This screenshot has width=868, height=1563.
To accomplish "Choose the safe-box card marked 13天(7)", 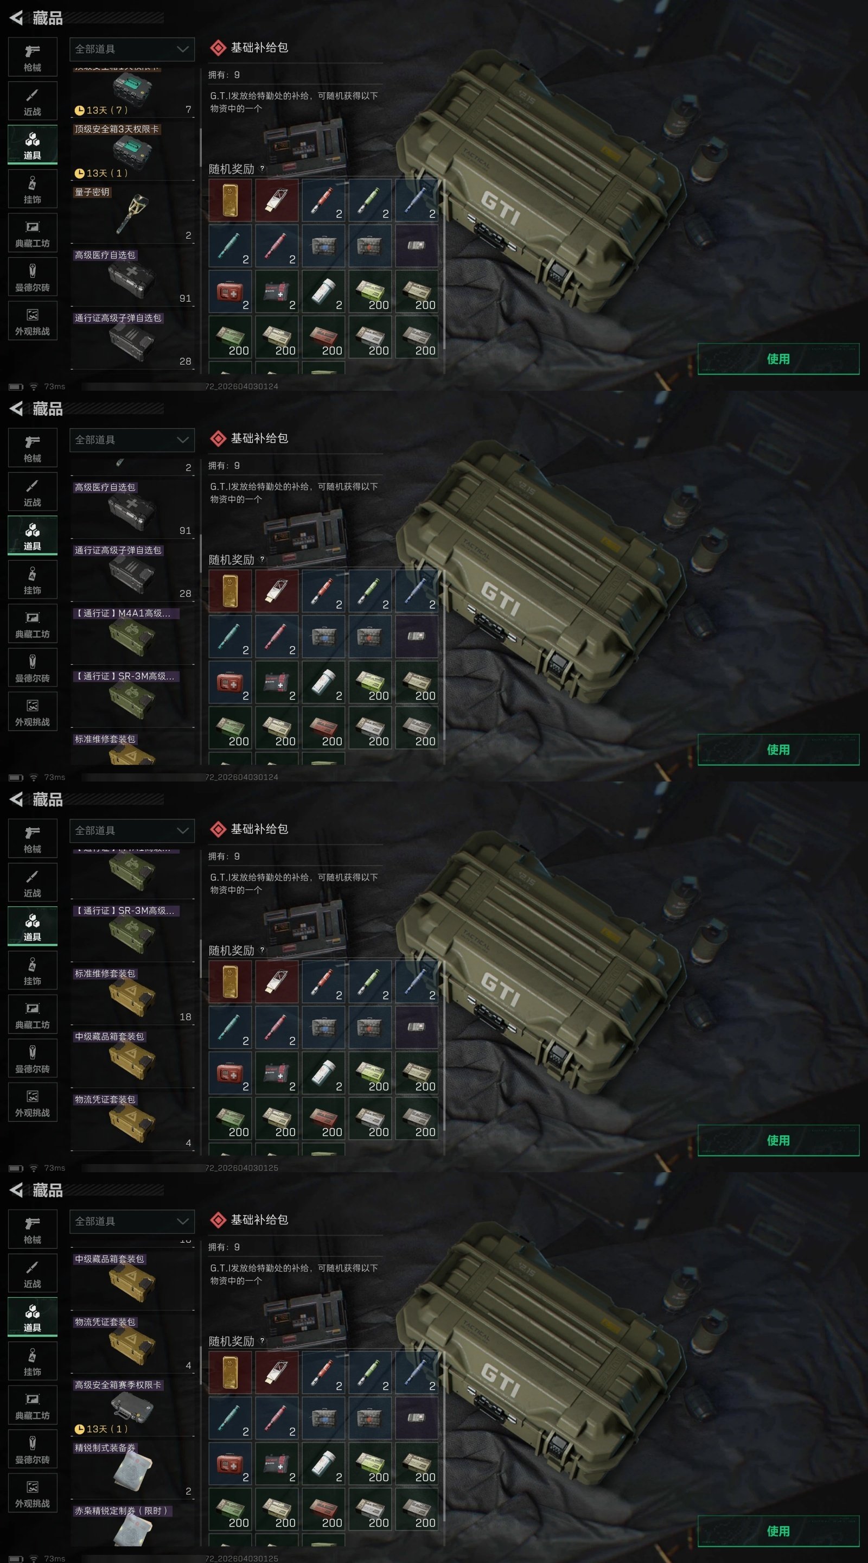I will (132, 93).
